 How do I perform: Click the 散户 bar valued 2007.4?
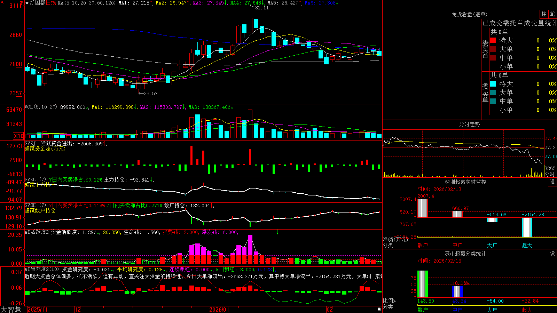coord(422,208)
